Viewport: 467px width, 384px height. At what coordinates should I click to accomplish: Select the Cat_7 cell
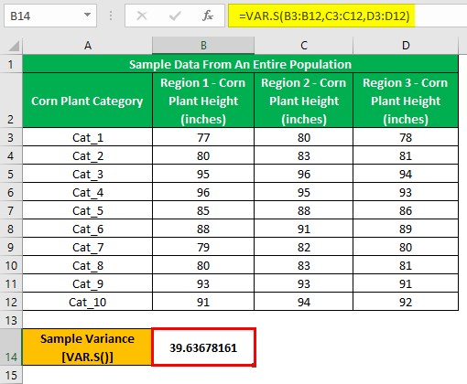(x=87, y=247)
